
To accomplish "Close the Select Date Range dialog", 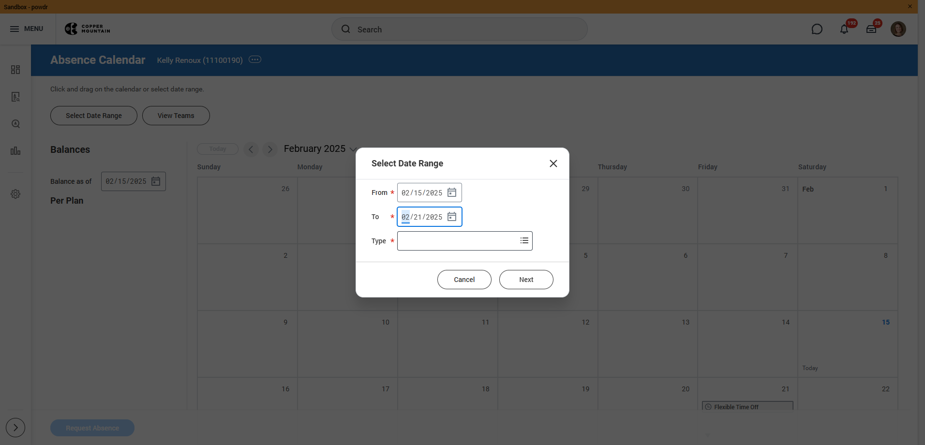I will (553, 163).
